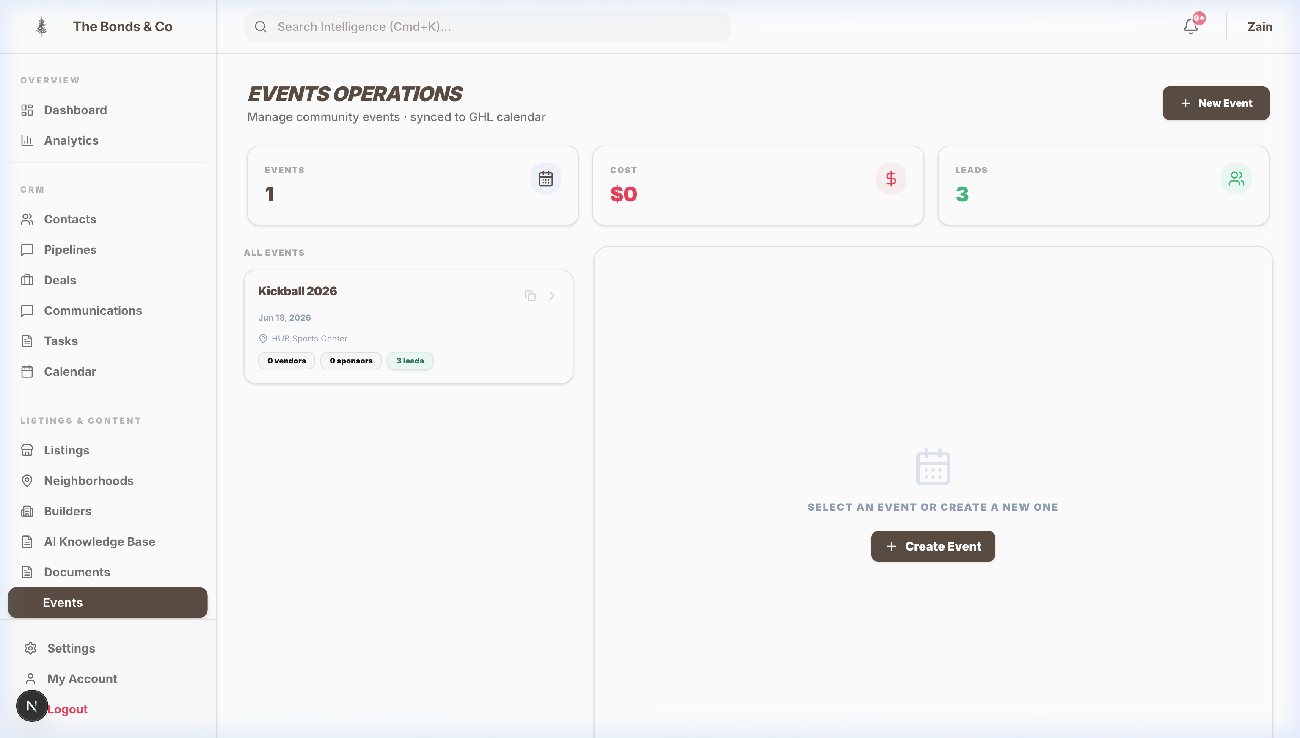The image size is (1300, 738).
Task: Click the Settings gear icon
Action: pyautogui.click(x=30, y=648)
